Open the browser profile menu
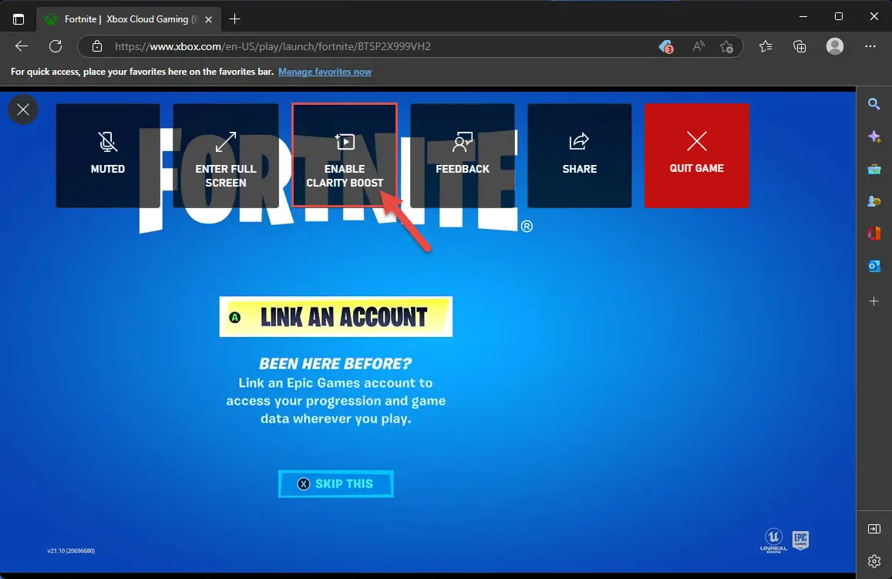The image size is (892, 579). pyautogui.click(x=834, y=46)
